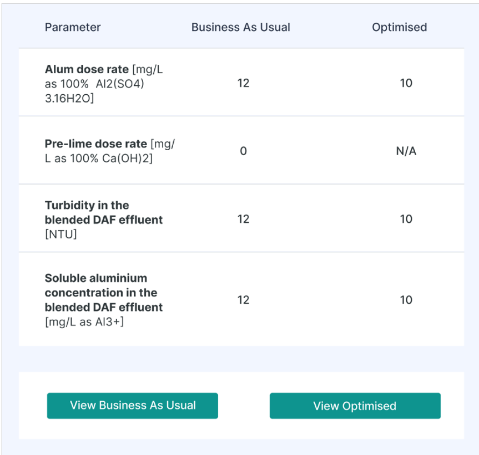
Task: Click Business As Usual value for Alum dose rate
Action: (x=243, y=83)
